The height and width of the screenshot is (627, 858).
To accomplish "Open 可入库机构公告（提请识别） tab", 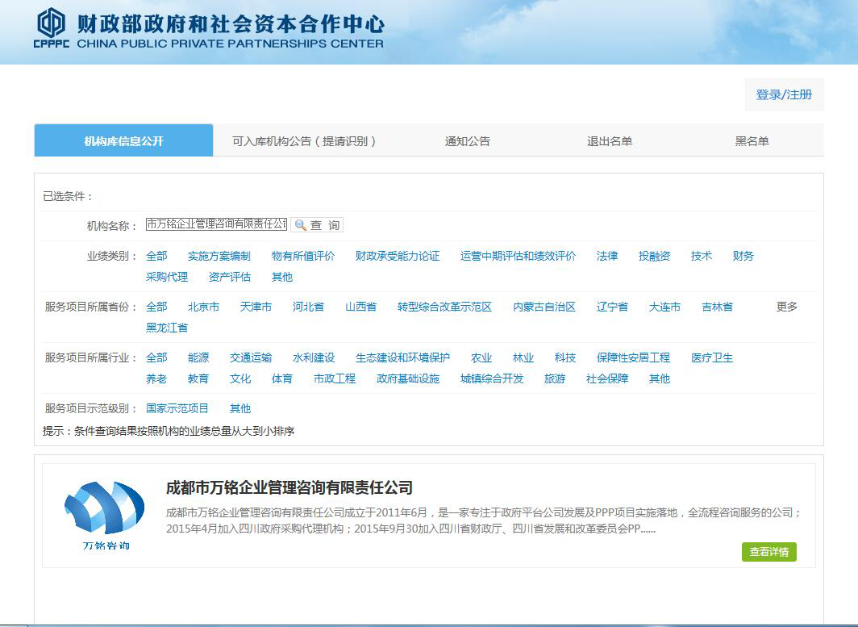I will pyautogui.click(x=304, y=141).
